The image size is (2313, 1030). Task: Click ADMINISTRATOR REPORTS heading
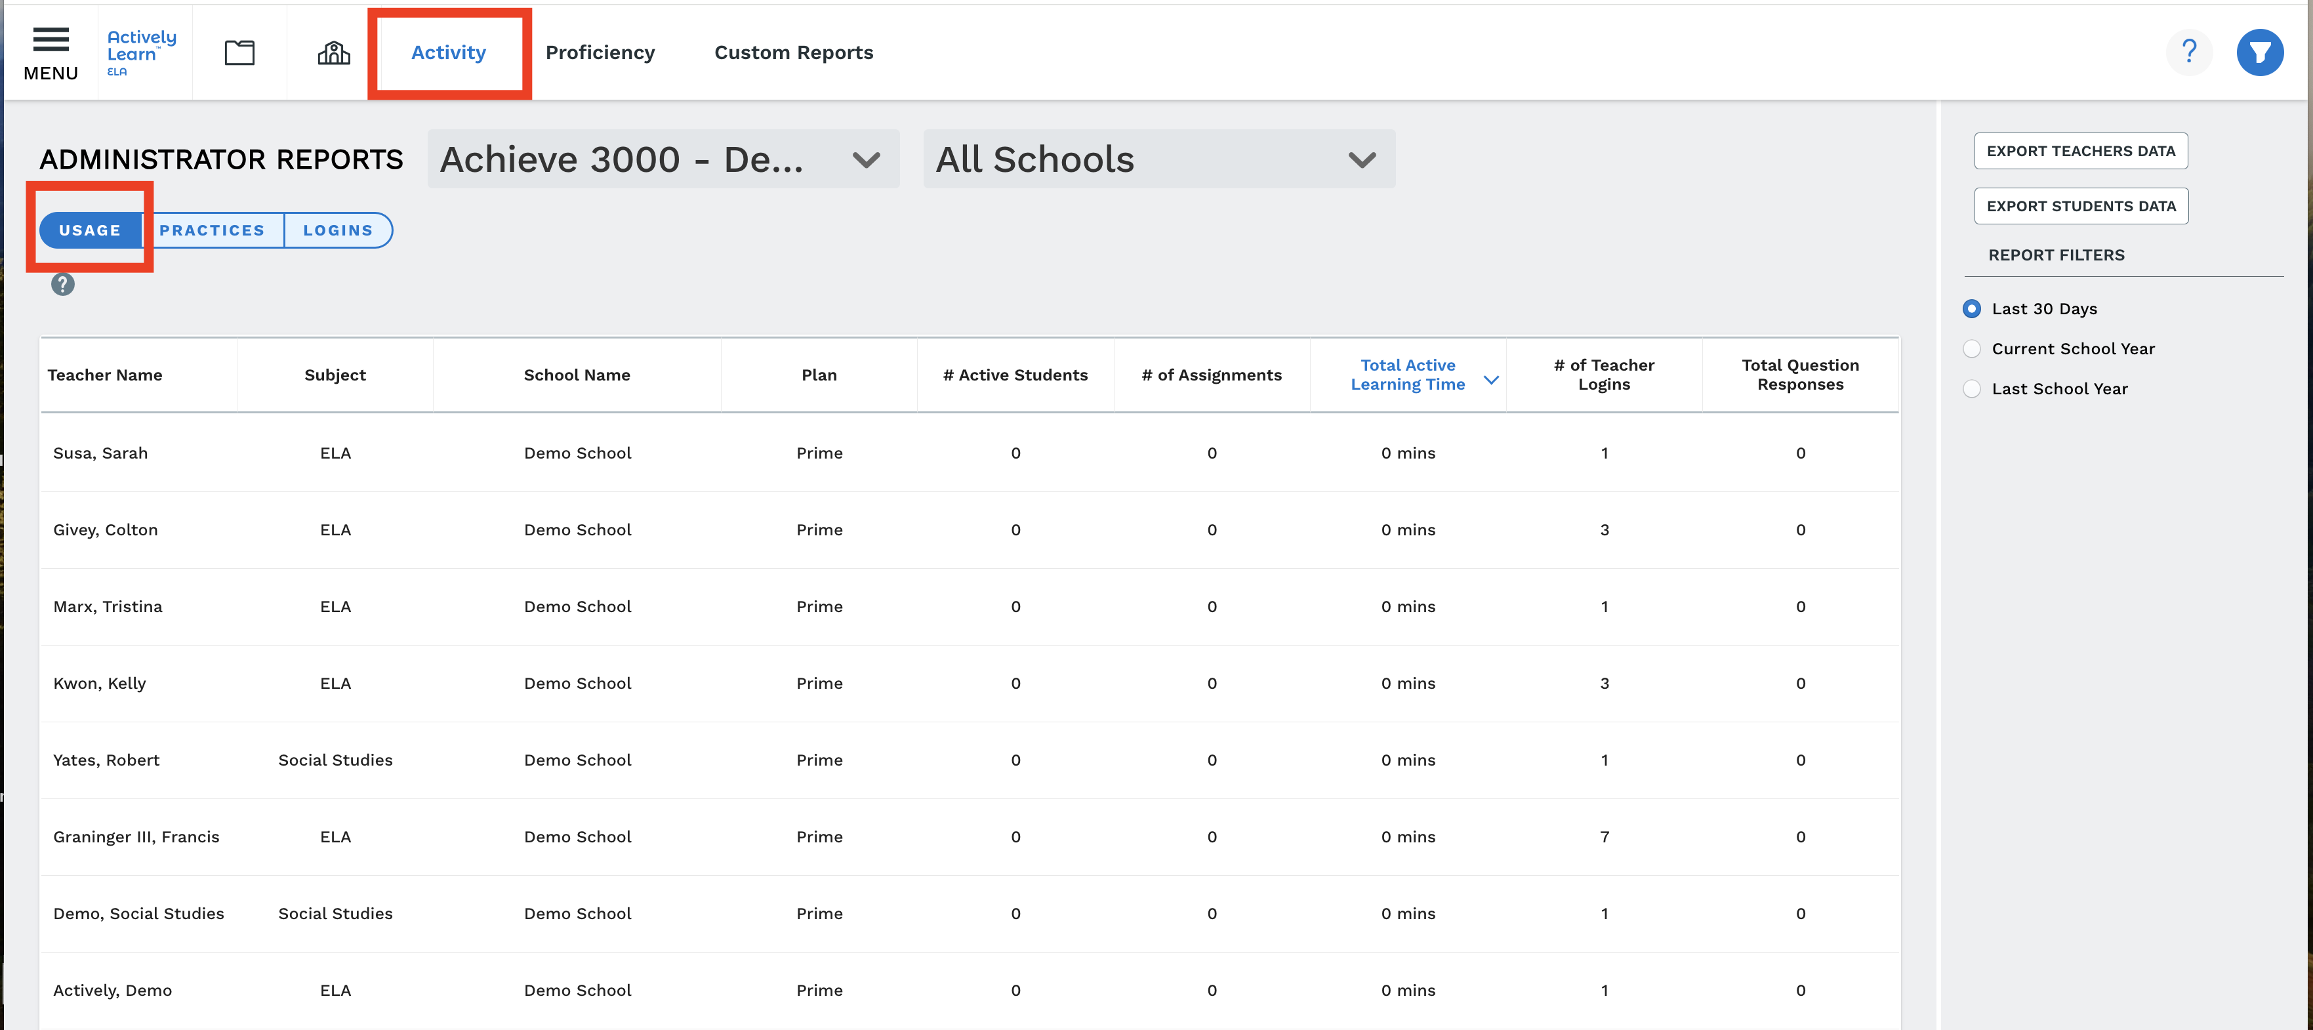point(221,159)
